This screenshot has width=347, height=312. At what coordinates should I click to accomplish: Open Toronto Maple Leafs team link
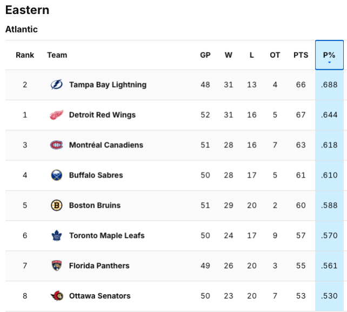106,236
